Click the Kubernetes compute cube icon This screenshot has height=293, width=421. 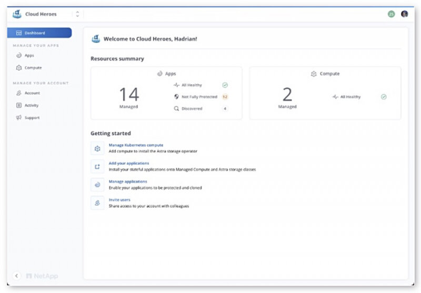point(97,148)
